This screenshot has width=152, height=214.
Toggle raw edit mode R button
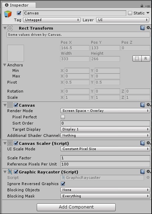coord(146,58)
